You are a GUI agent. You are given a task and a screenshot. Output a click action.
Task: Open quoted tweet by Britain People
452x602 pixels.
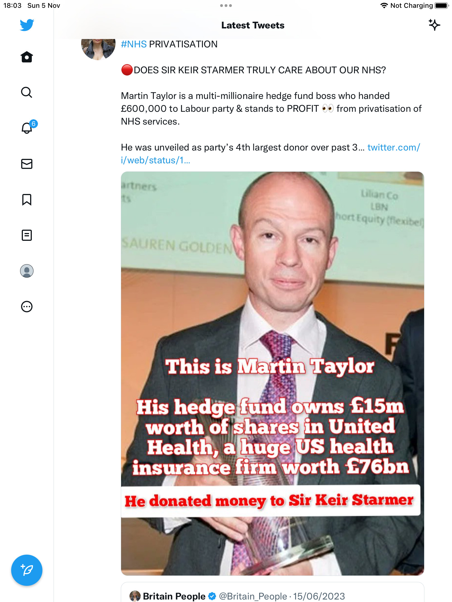point(273,592)
